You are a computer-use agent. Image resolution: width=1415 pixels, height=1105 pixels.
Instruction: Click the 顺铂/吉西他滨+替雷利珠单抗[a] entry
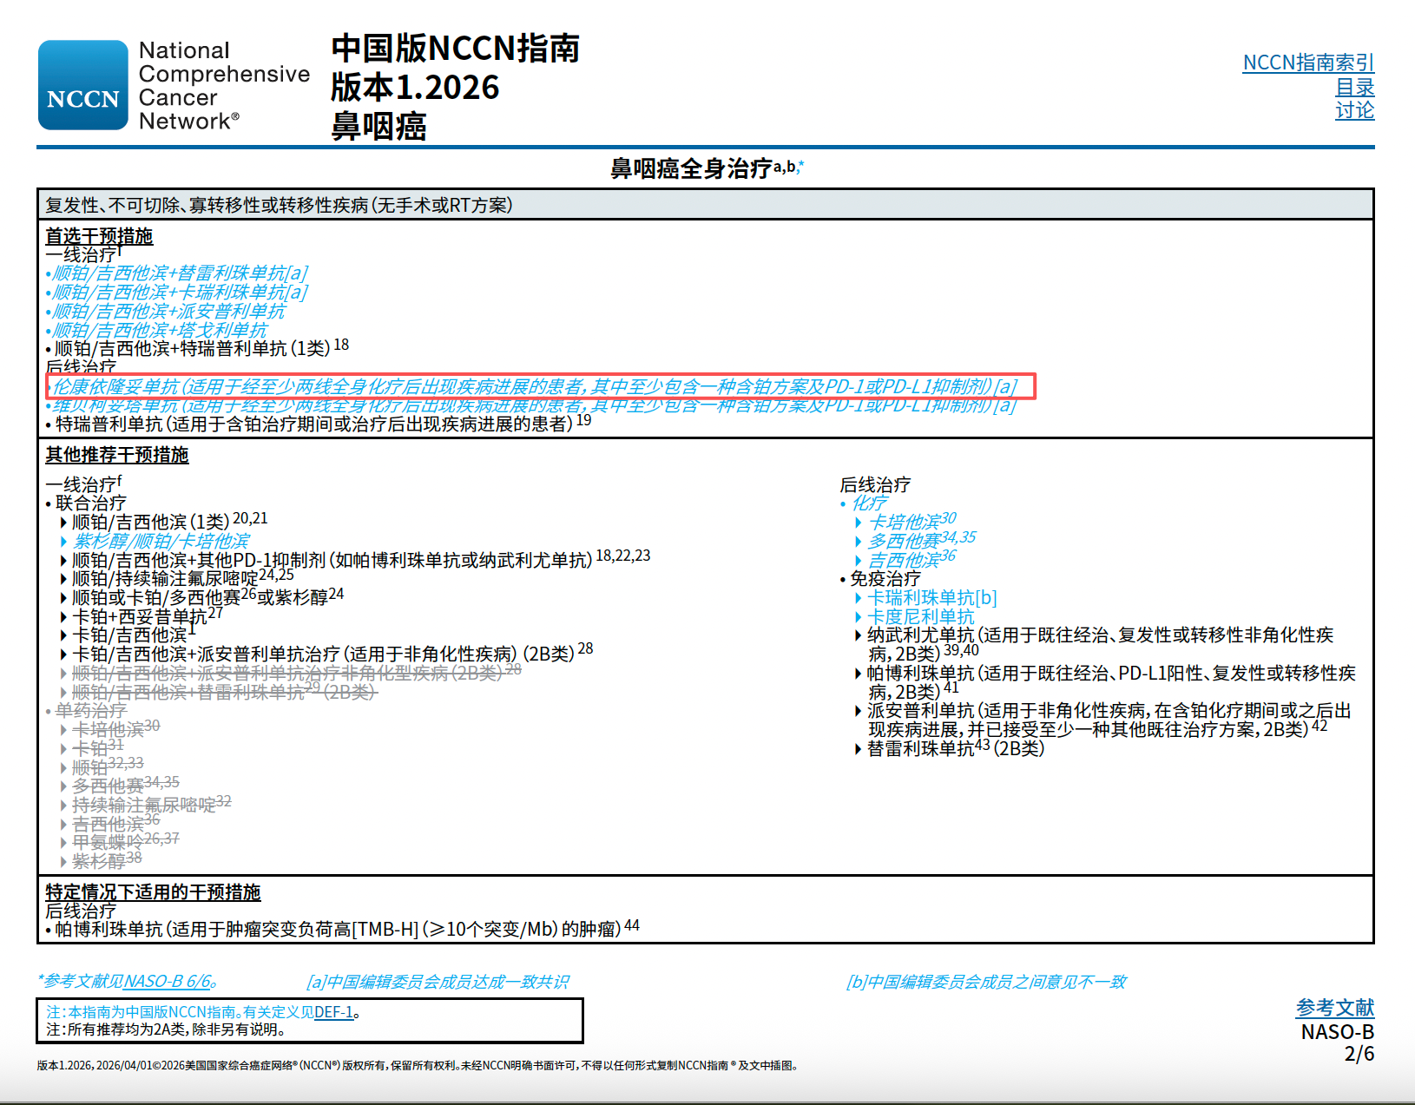tap(180, 273)
